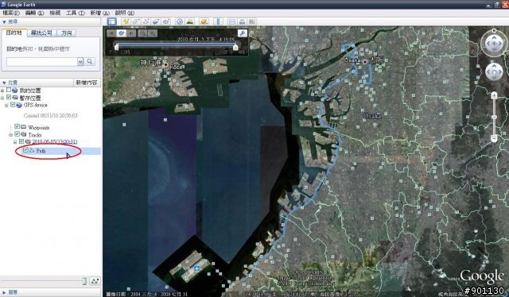The image size is (509, 297).
Task: Click the zoom-in plus on navigation slider
Action: pyautogui.click(x=494, y=95)
